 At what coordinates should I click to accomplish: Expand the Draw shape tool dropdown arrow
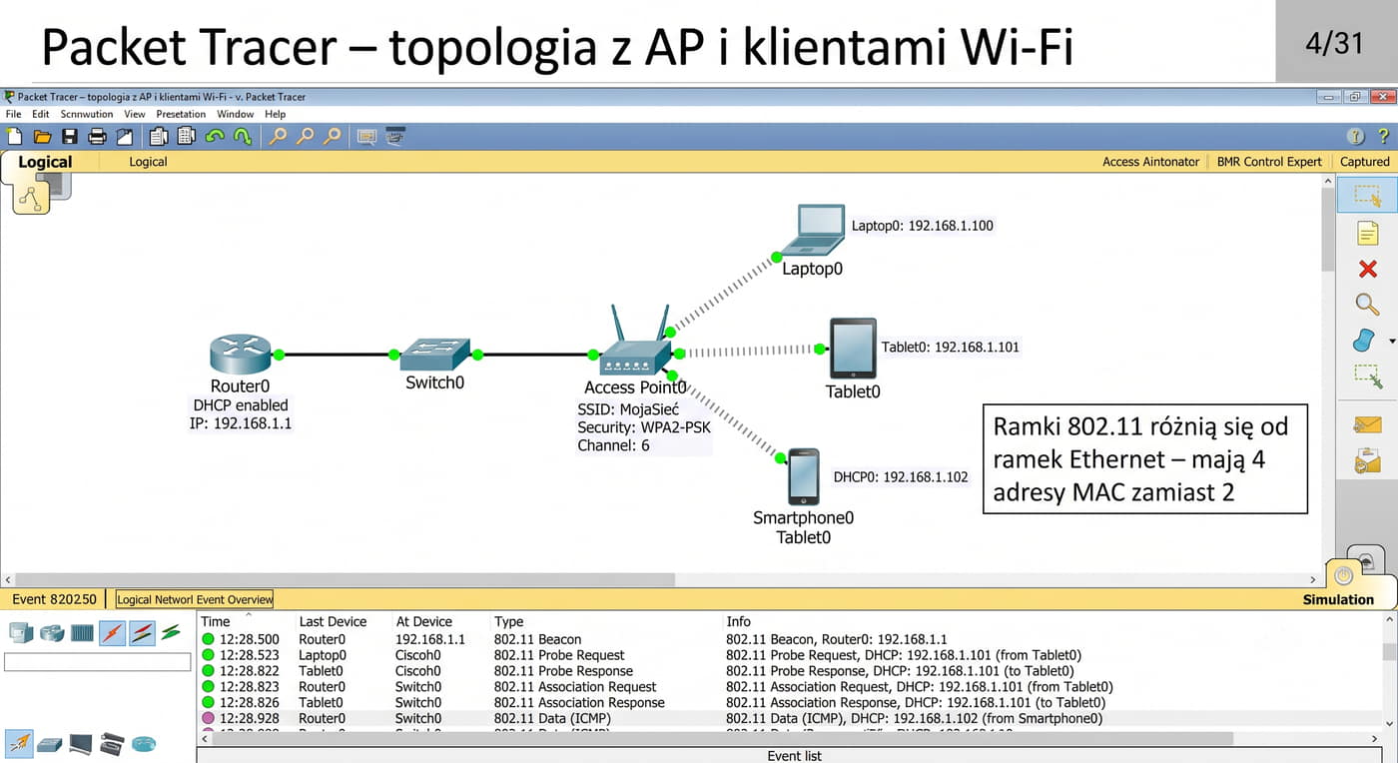point(1392,342)
